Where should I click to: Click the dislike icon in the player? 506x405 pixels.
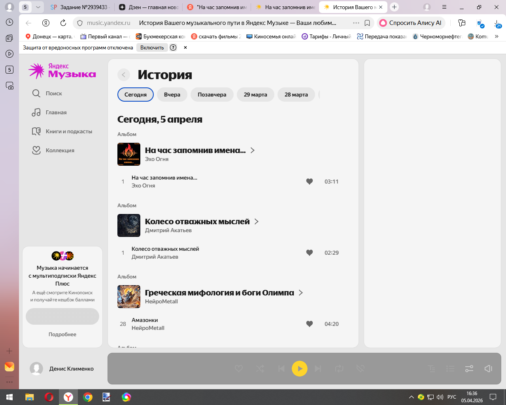(x=360, y=369)
